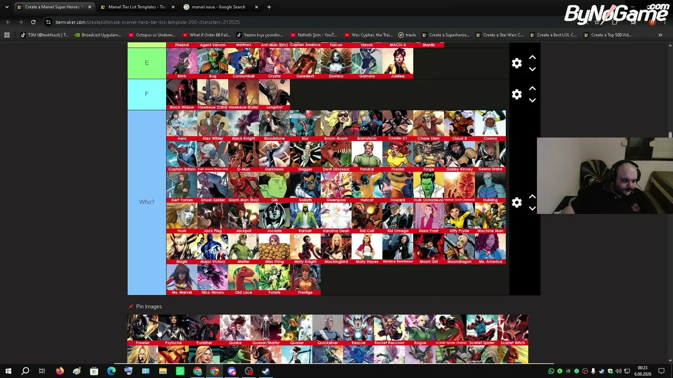This screenshot has width=673, height=378.
Task: Click the blue Who? tier label
Action: pos(147,202)
